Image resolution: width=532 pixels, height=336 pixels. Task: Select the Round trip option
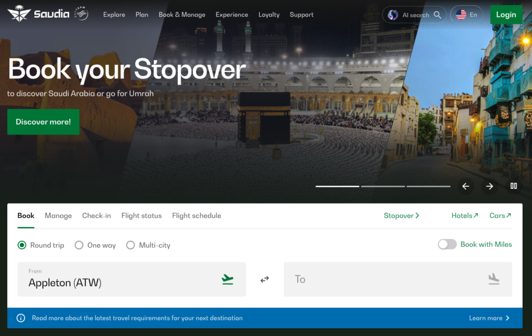[41, 245]
